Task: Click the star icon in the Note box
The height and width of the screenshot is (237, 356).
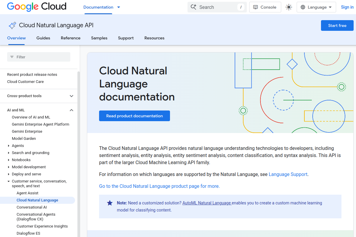Action: pyautogui.click(x=110, y=203)
